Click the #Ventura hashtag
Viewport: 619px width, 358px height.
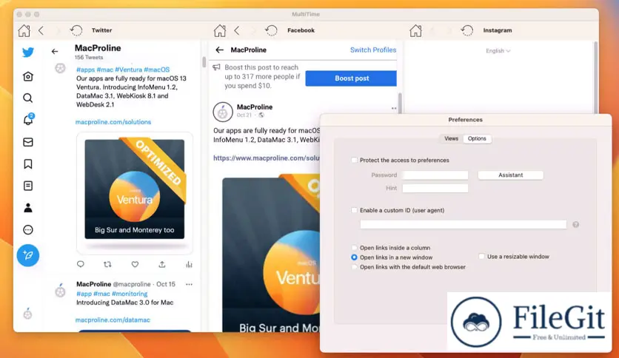pyautogui.click(x=129, y=70)
